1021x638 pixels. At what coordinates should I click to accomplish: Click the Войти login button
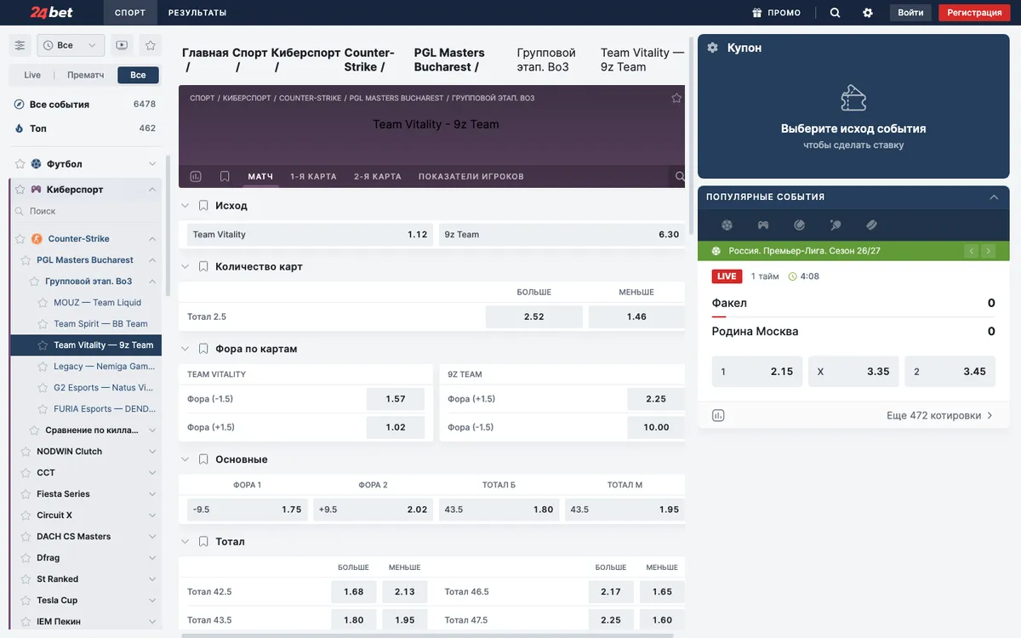point(910,13)
